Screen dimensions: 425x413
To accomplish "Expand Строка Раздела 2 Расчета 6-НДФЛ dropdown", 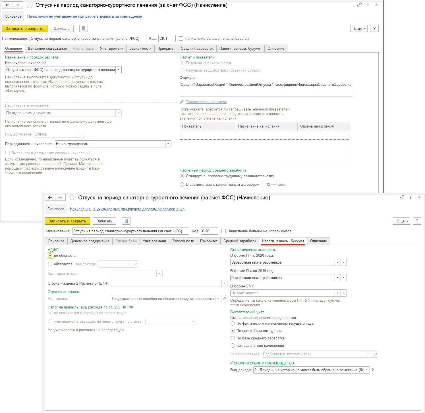I will [x=224, y=283].
